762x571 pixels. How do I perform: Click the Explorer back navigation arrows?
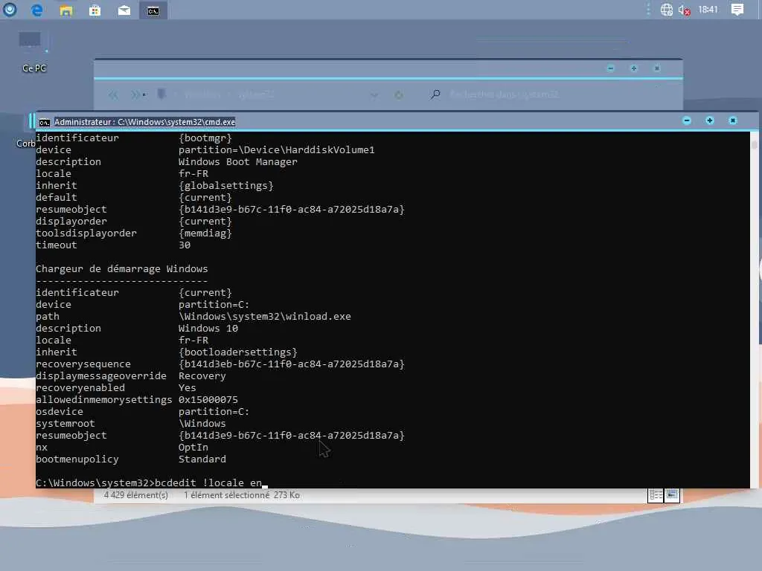click(x=113, y=94)
